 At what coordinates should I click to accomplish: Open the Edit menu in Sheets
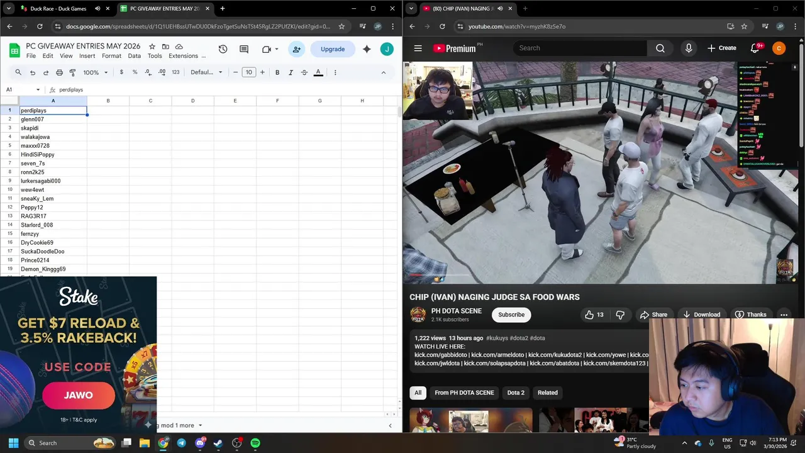pyautogui.click(x=48, y=56)
